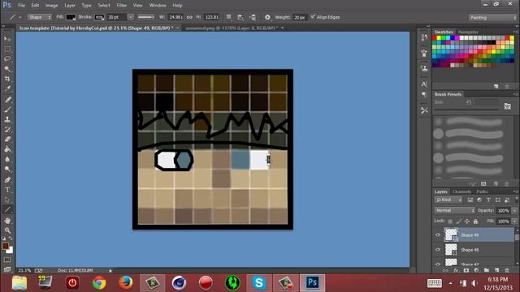Toggle lock transparent pixels
Image resolution: width=520 pixels, height=292 pixels.
[450, 221]
